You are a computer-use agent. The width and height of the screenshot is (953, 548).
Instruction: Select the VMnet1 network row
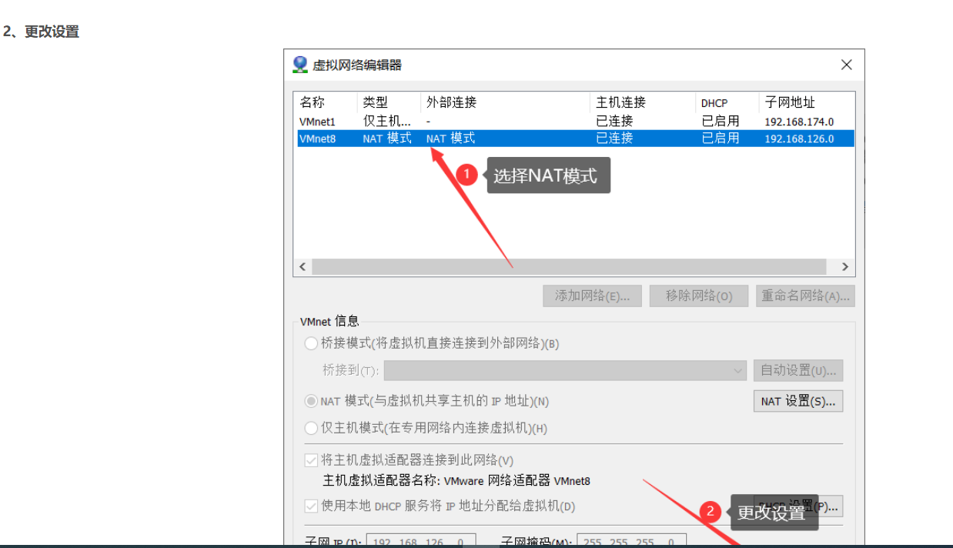tap(574, 121)
